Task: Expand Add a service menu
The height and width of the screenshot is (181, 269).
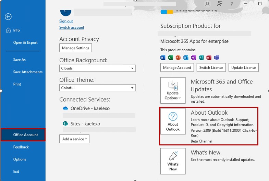Action: click(74, 139)
